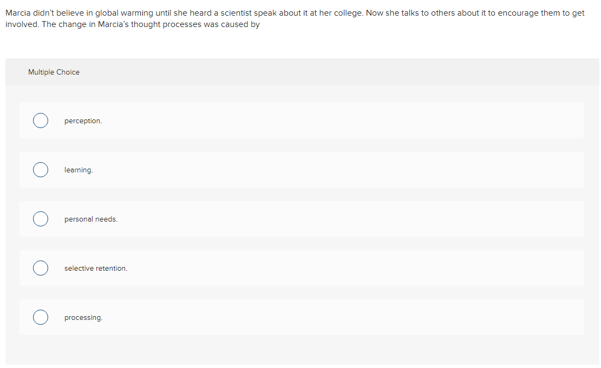Click the perception answer label

coord(83,121)
